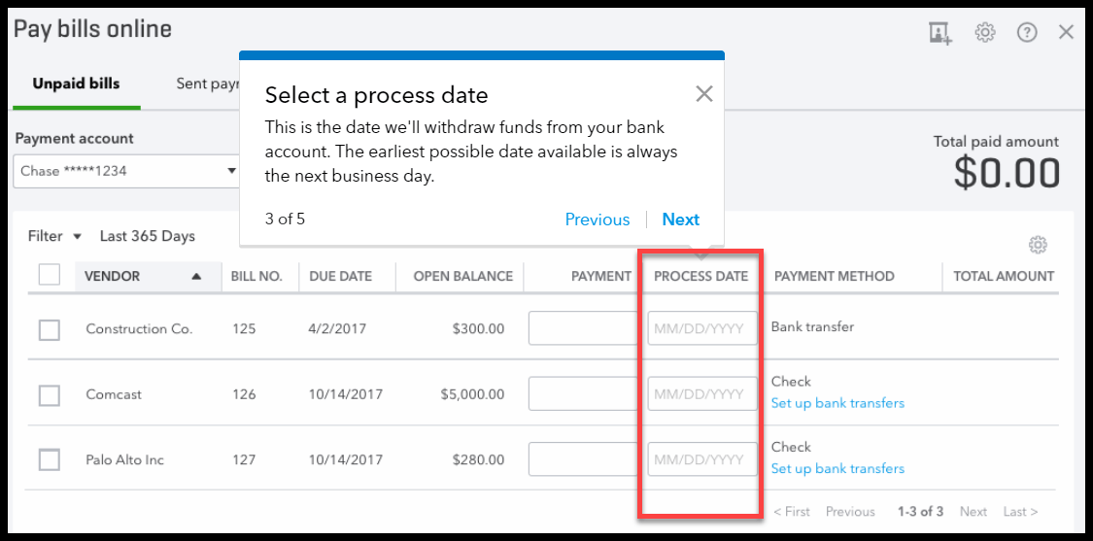This screenshot has height=541, width=1093.
Task: Toggle the select-all bills header checkbox
Action: point(50,275)
